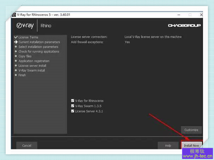Image resolution: width=214 pixels, height=160 pixels.
Task: Minimize the installer window
Action: point(179,15)
